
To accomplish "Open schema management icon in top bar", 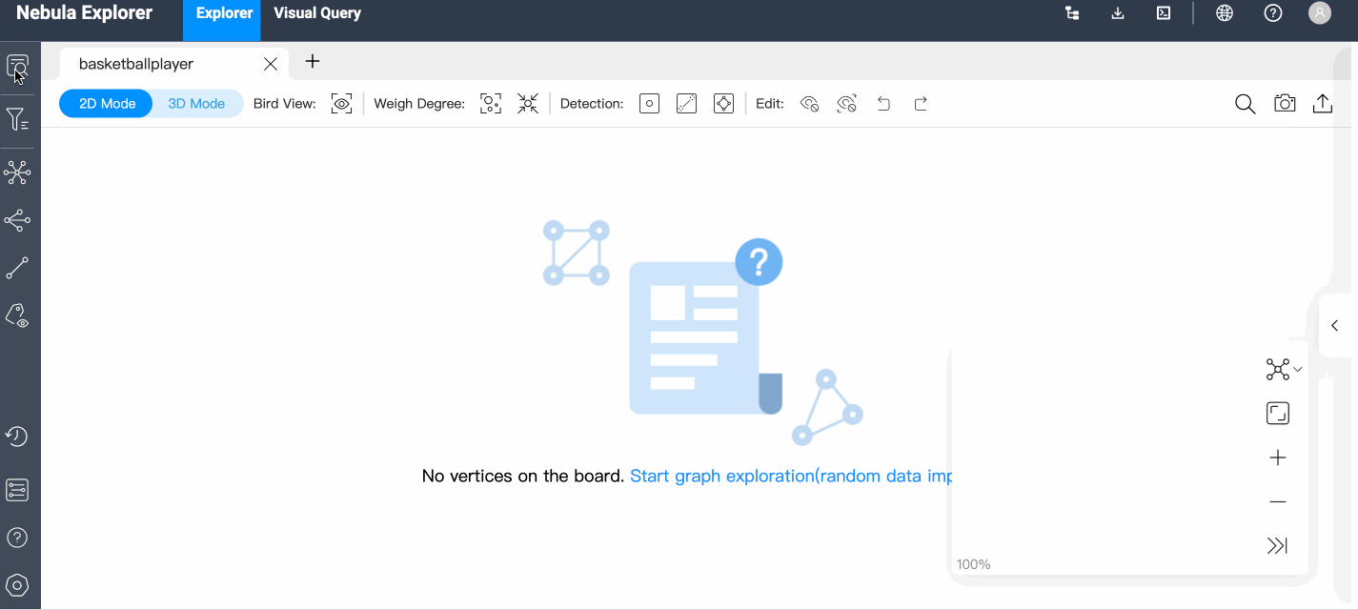I will tap(1073, 13).
